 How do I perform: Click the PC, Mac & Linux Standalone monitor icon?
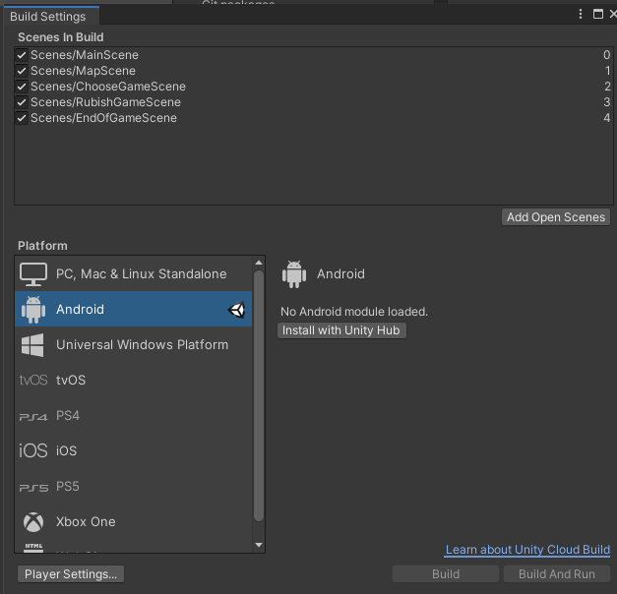(x=33, y=273)
